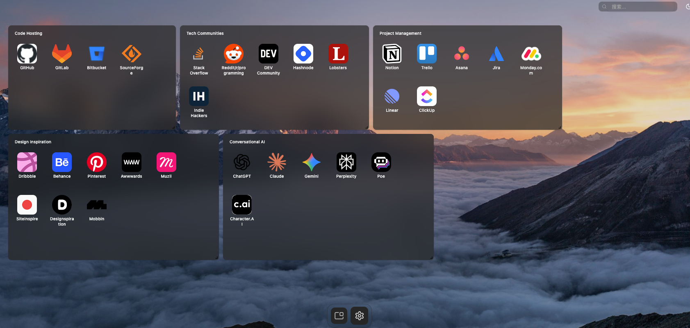Open the GitHub shortcut icon

pos(27,54)
